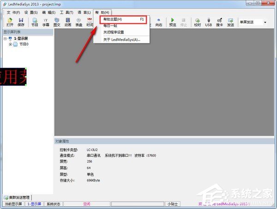This screenshot has width=277, height=209.
Task: Click the 显示屏列表 panel header
Action: (x=28, y=32)
